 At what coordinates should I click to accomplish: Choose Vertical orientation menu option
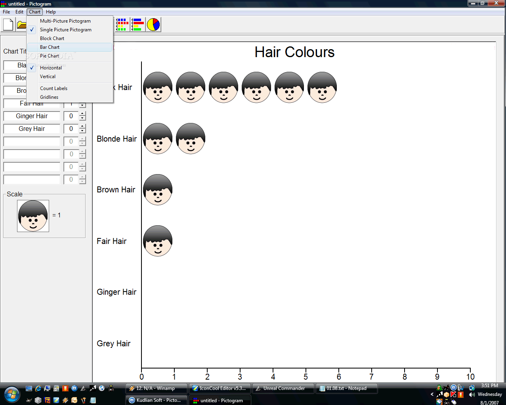point(70,77)
